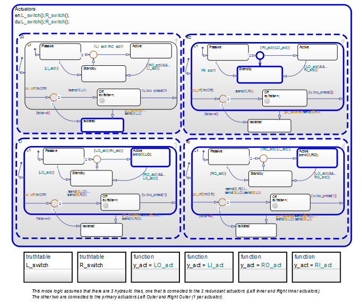Screen dimensions: 362x308
Task: Select the Off state in LO
Action: (x=119, y=97)
